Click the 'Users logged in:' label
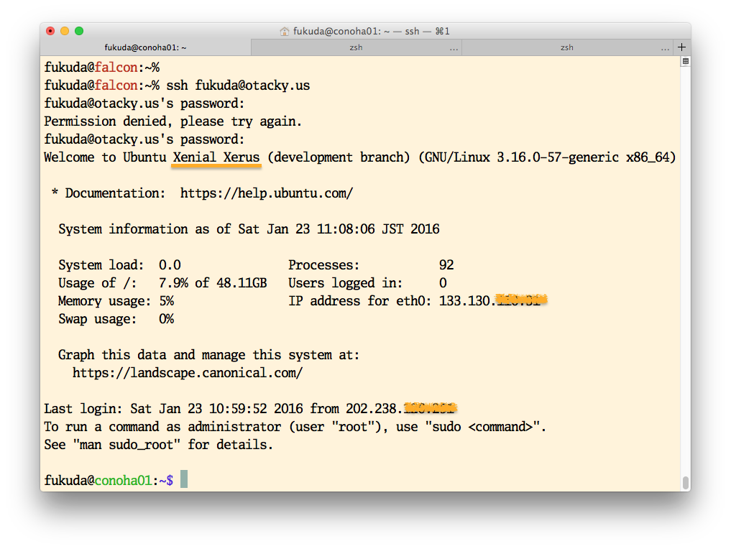Screen dimensions: 731x549 346,283
